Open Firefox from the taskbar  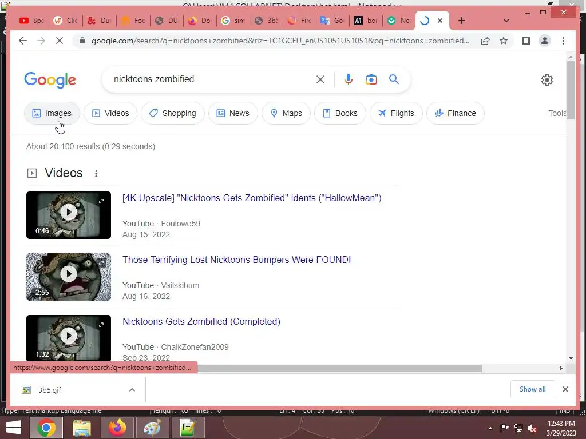pos(117,428)
